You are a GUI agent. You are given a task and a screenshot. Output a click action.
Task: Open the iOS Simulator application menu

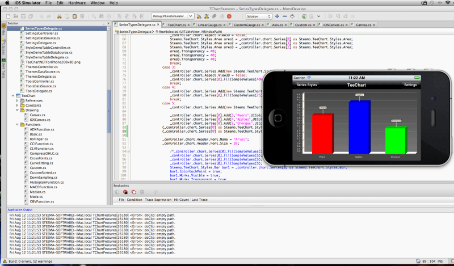(27, 3)
